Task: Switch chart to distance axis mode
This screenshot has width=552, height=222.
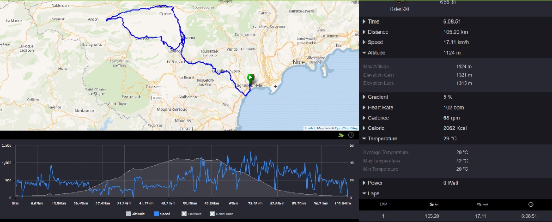Action: pyautogui.click(x=341, y=135)
